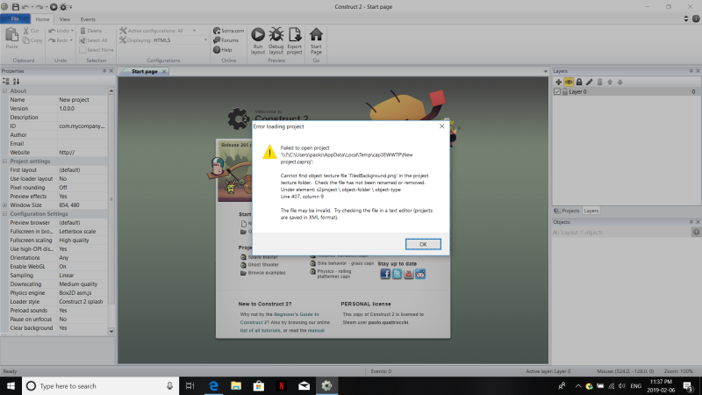The image size is (702, 395).
Task: Click the save icon in title bar
Action: tap(16, 7)
